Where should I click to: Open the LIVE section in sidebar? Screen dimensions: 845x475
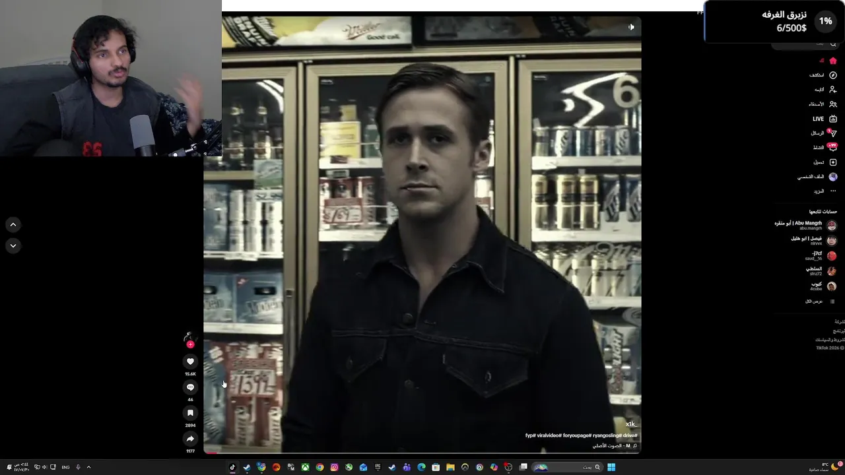825,119
